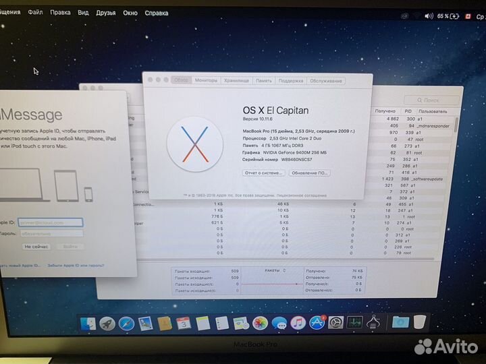
Task: Click System Information calipers icon in Dock
Action: click(373, 322)
